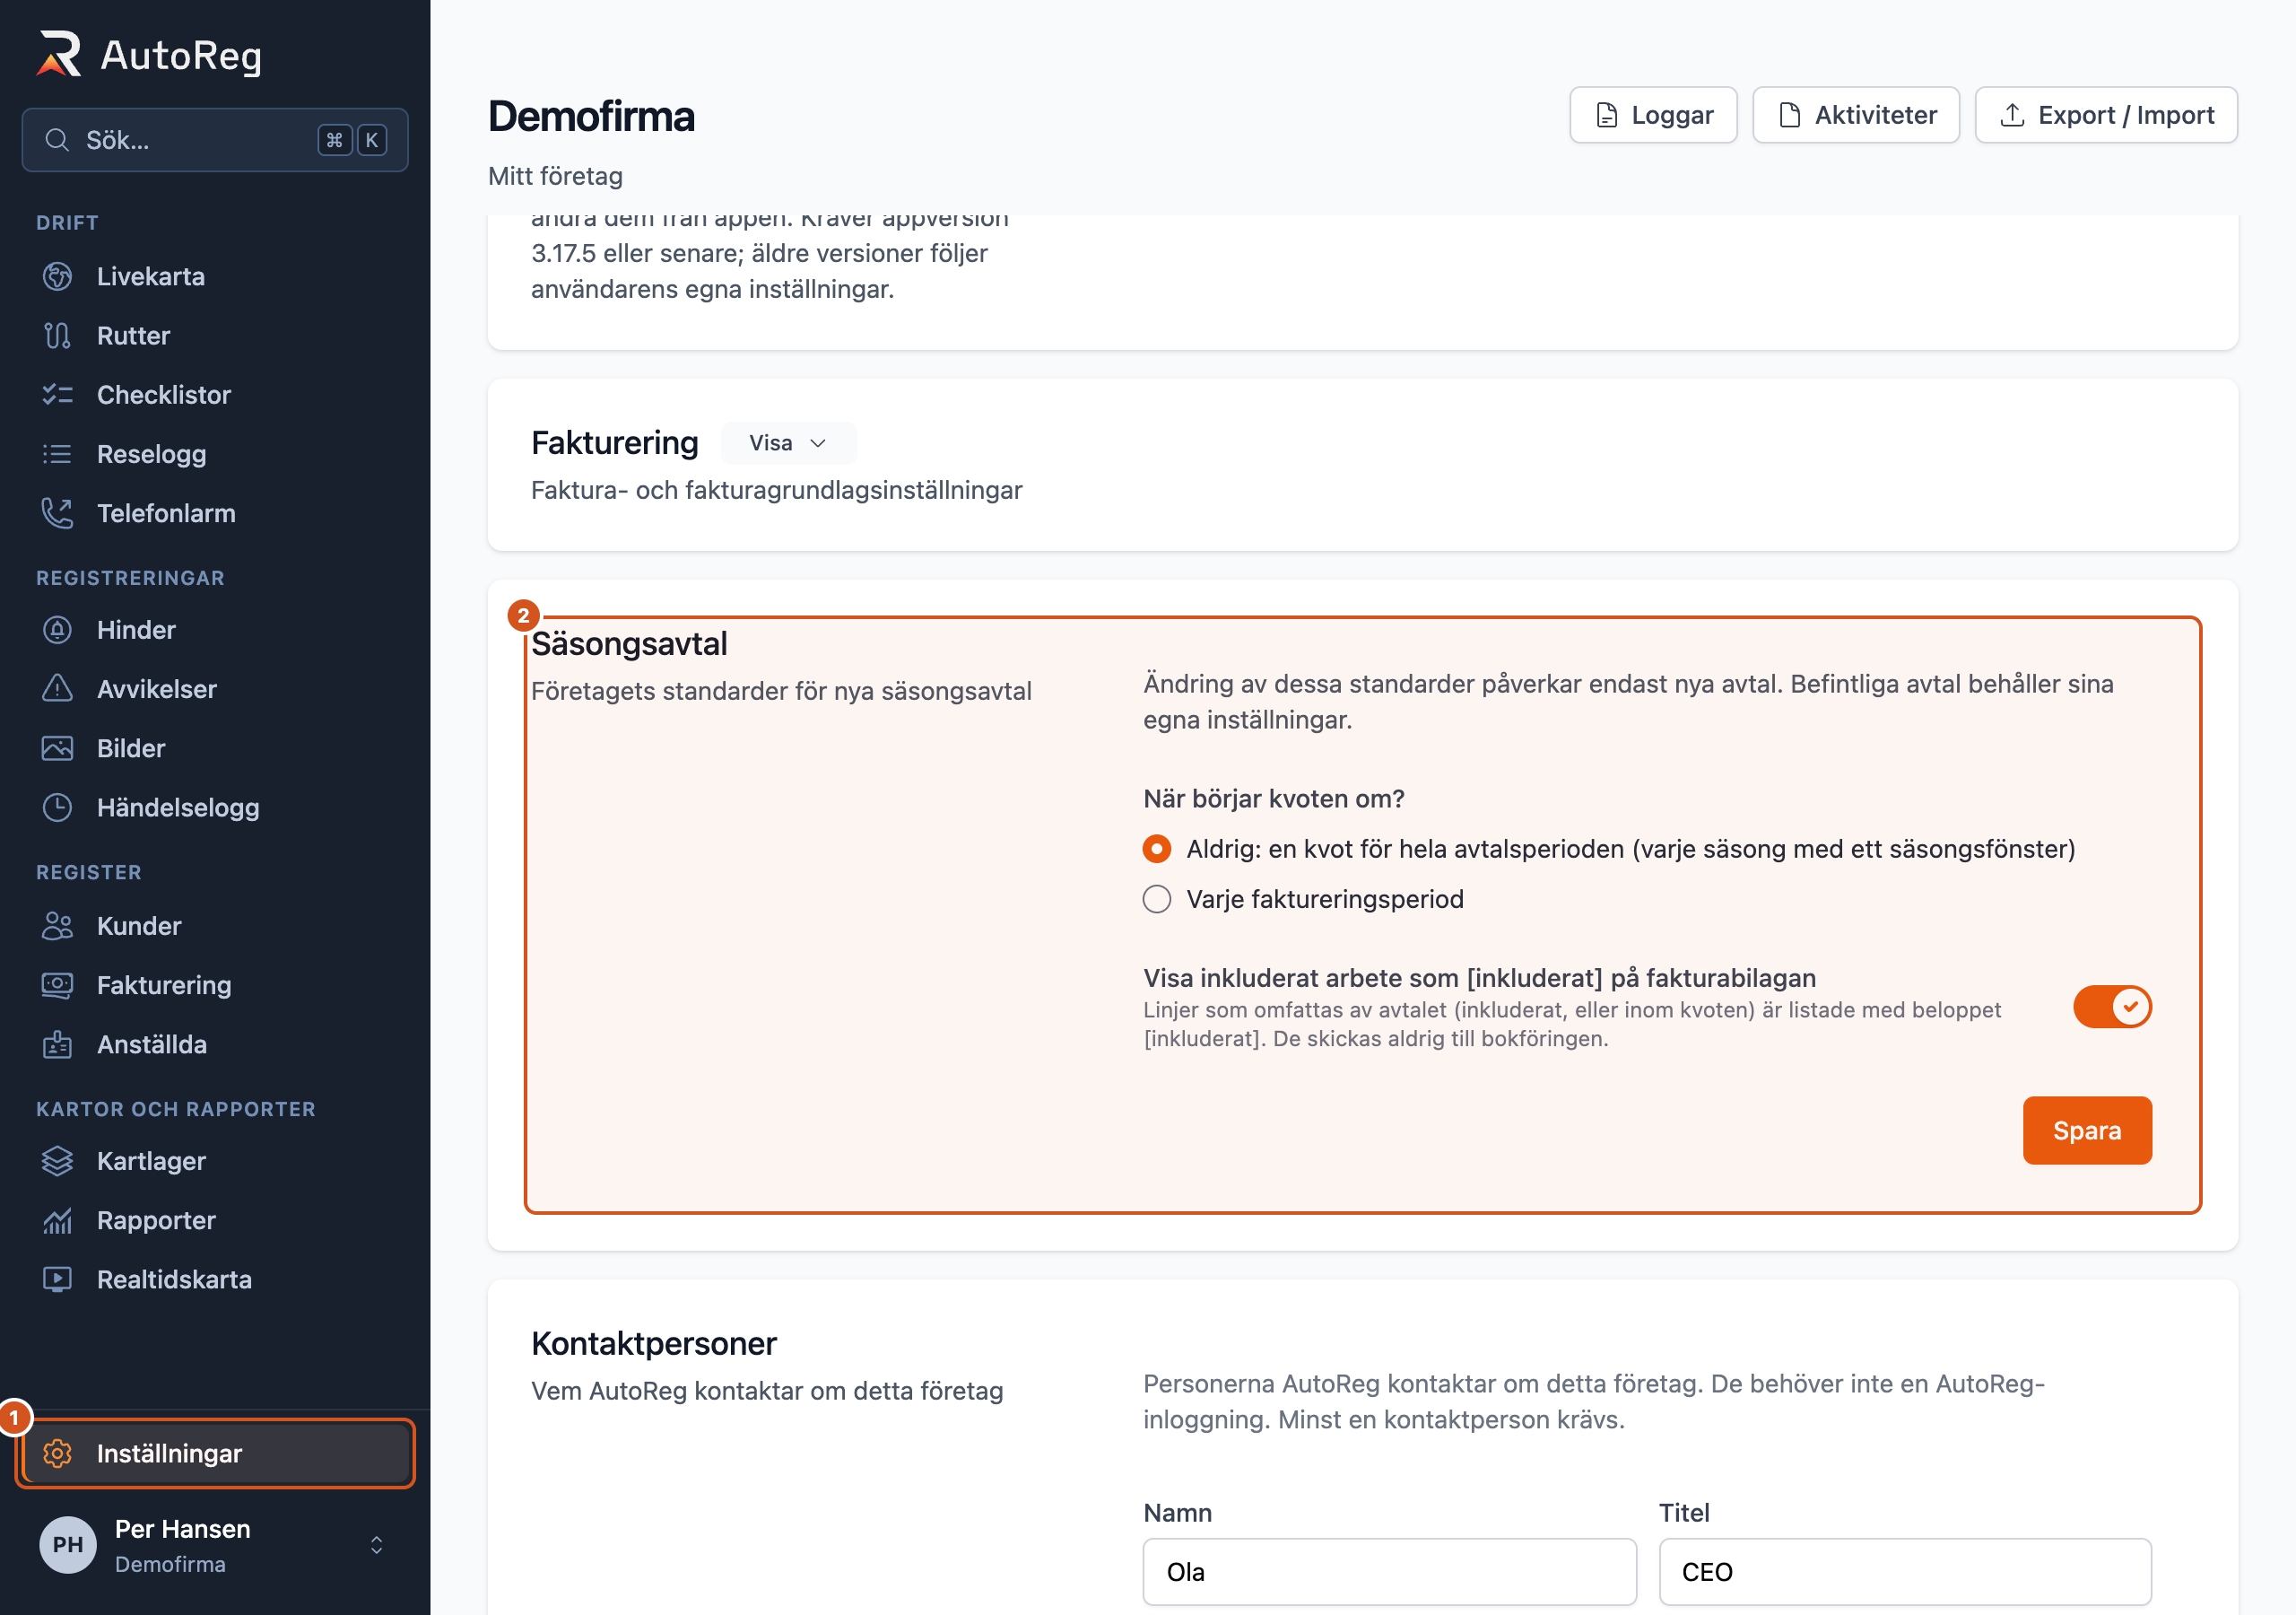Image resolution: width=2296 pixels, height=1615 pixels.
Task: Click the 'Säsongsavtal' section heading
Action: pos(629,643)
